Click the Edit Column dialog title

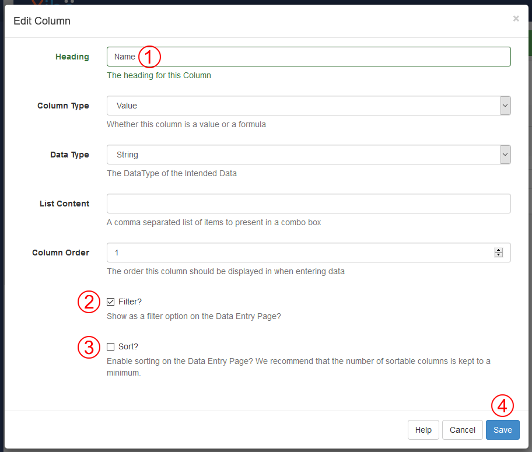click(x=42, y=21)
